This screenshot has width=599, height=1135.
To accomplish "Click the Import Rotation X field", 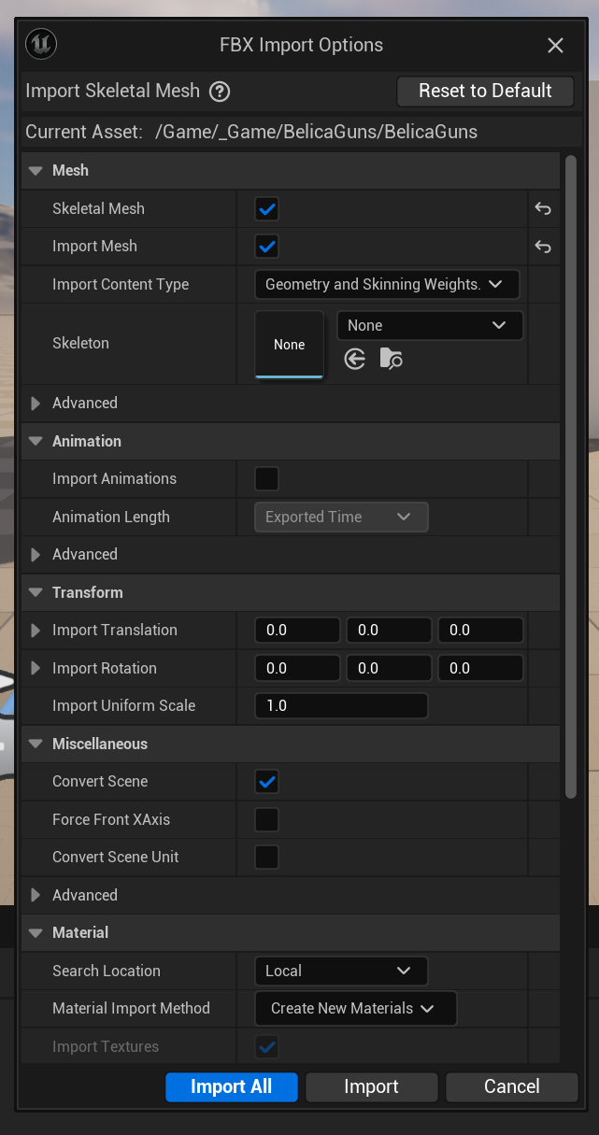I will click(x=297, y=669).
